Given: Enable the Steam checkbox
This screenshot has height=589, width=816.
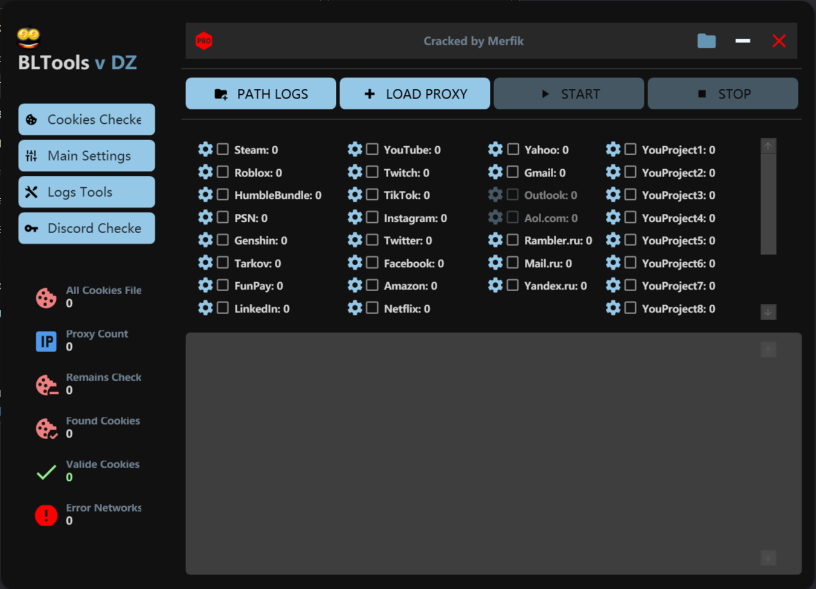Looking at the screenshot, I should pos(223,149).
